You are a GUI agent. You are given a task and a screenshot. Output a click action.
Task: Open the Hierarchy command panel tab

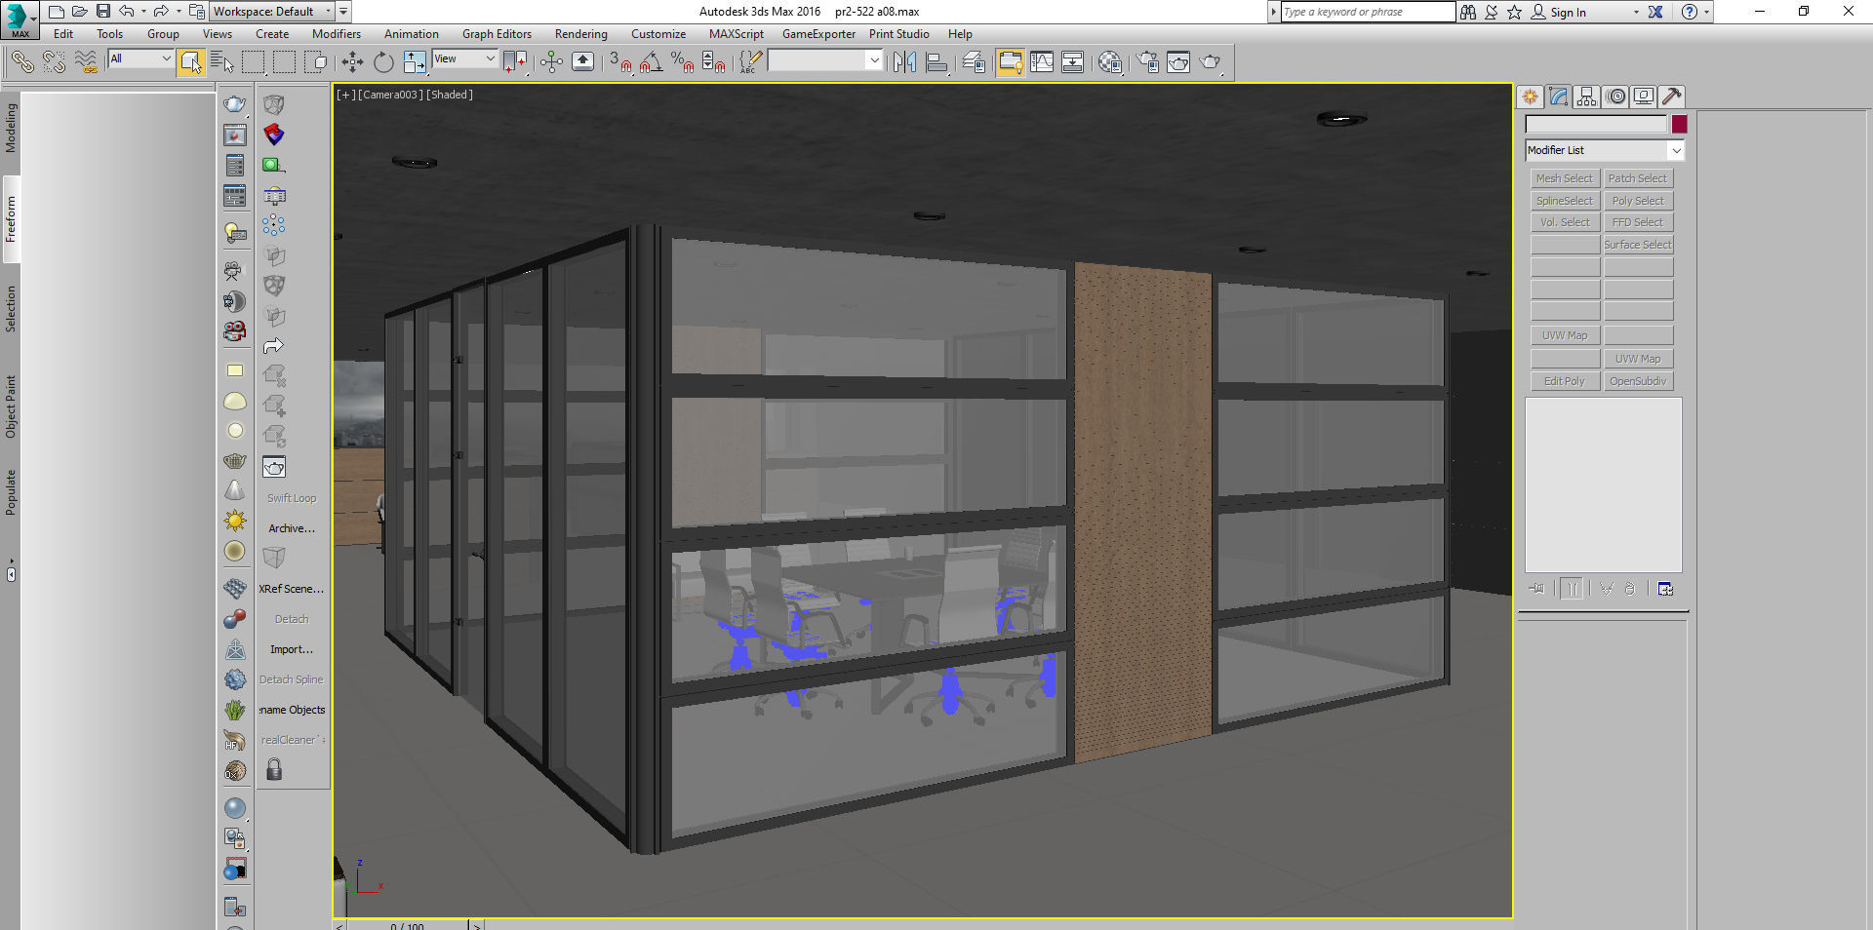pyautogui.click(x=1586, y=97)
